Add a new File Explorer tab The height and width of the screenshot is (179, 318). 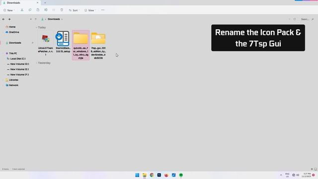click(45, 2)
